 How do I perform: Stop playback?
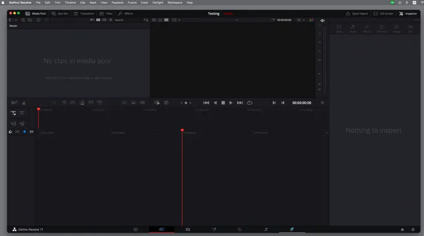pos(223,103)
